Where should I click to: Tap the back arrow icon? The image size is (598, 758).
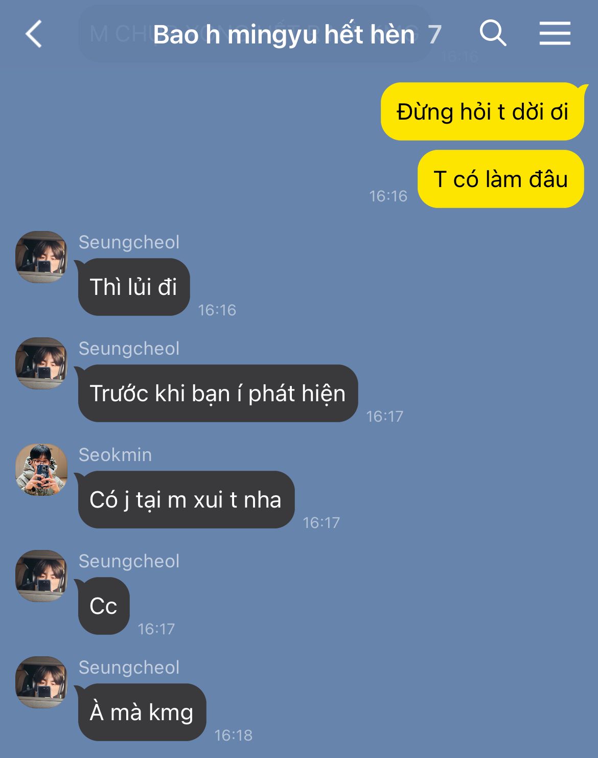click(34, 34)
